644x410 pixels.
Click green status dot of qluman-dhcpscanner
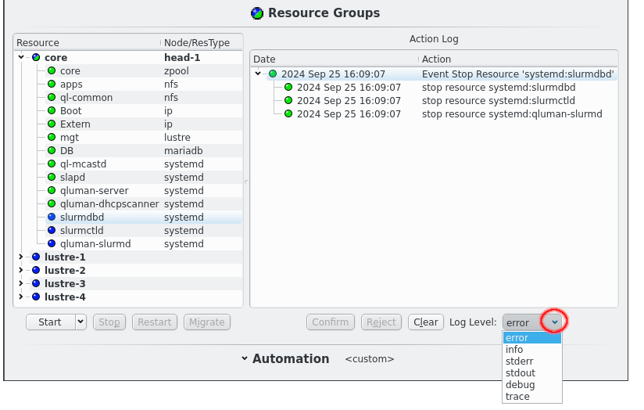(52, 203)
